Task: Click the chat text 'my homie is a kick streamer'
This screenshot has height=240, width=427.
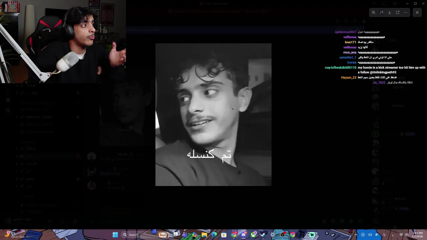Action: pos(378,67)
